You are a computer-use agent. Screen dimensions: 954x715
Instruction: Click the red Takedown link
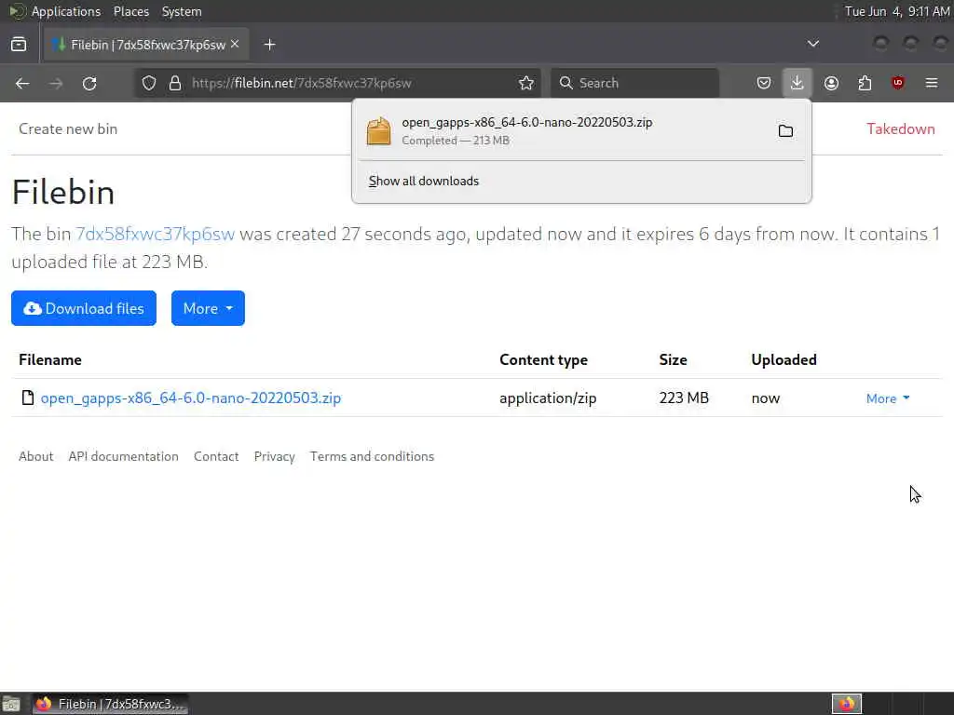click(x=901, y=128)
